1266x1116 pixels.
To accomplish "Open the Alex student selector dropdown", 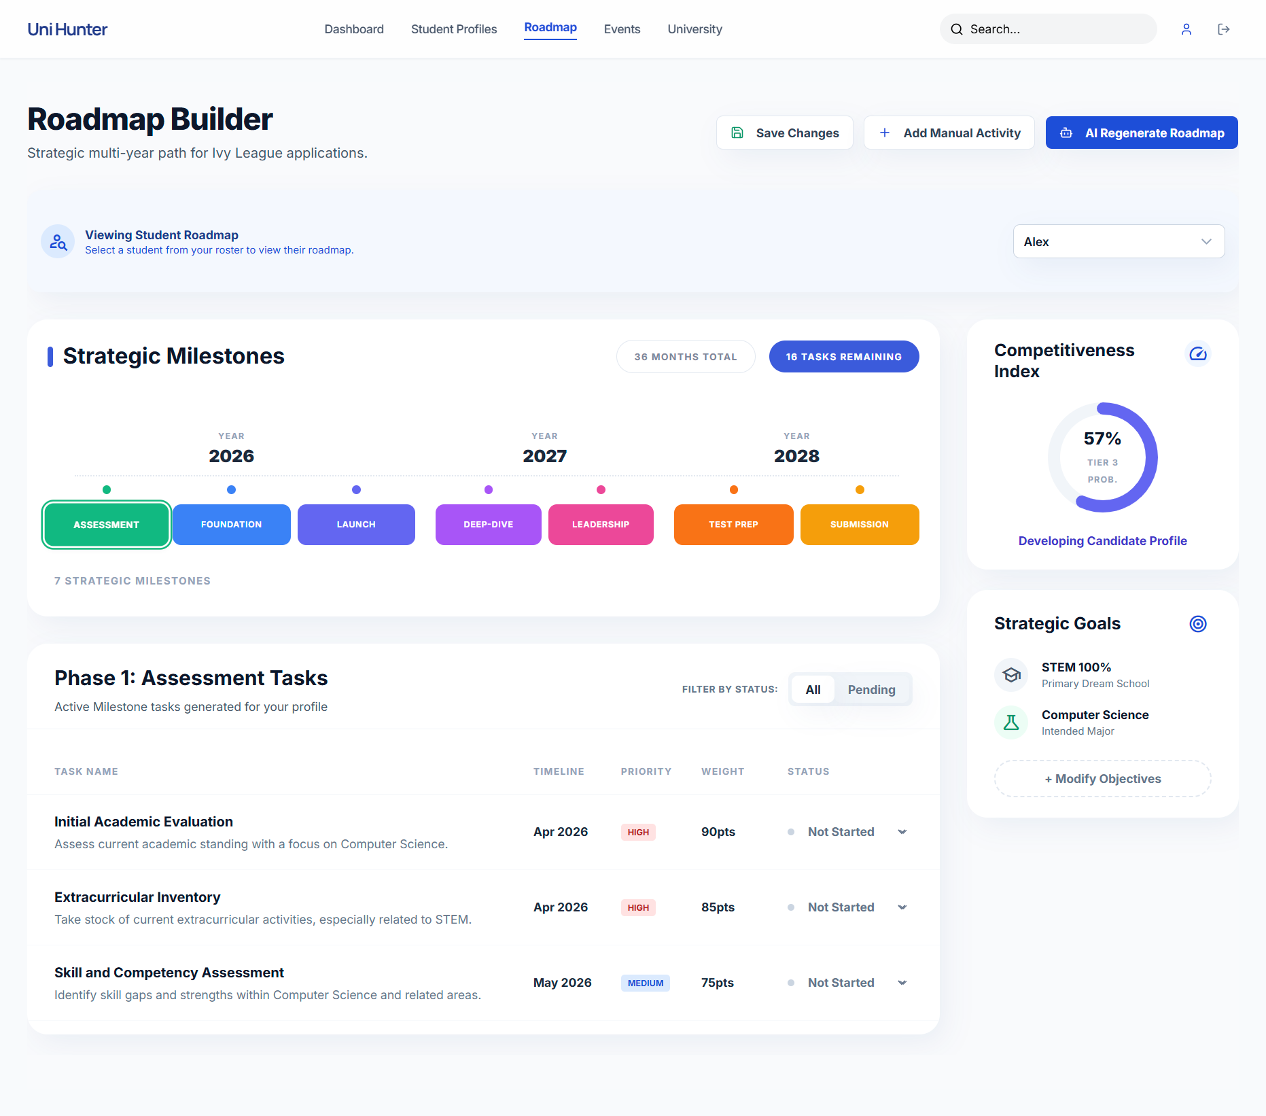I will (x=1119, y=242).
